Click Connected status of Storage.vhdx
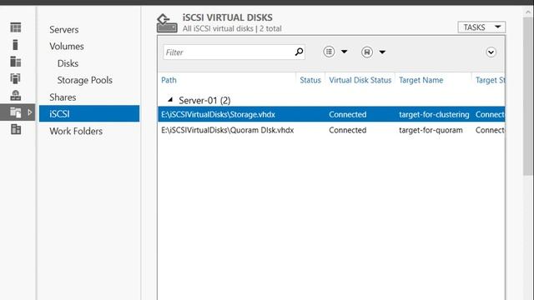 coord(348,115)
